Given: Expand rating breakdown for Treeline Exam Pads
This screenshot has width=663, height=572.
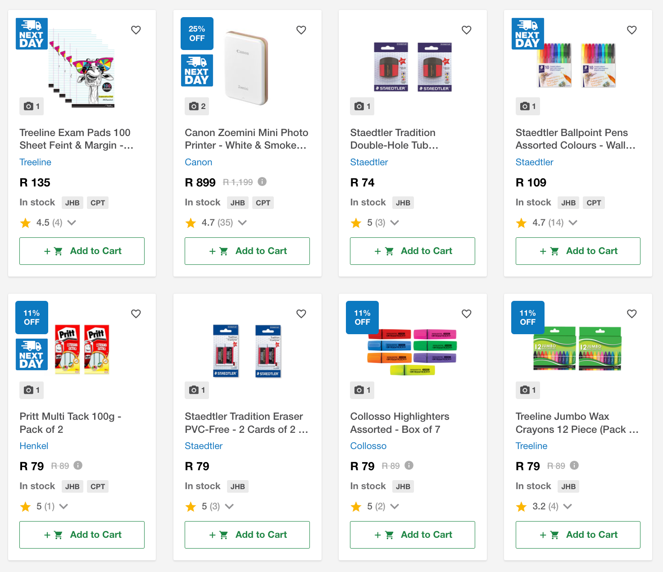Looking at the screenshot, I should (72, 222).
